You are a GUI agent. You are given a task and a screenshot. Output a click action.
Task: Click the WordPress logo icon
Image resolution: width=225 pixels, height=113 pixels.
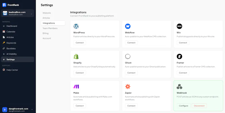point(76,26)
